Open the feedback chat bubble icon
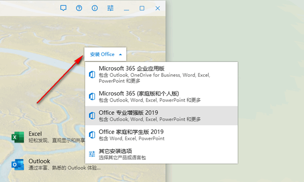The height and width of the screenshot is (182, 304). click(x=63, y=8)
